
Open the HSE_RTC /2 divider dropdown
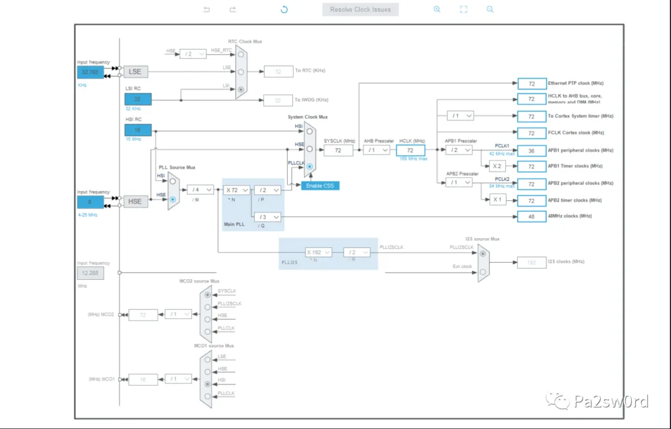(x=193, y=54)
